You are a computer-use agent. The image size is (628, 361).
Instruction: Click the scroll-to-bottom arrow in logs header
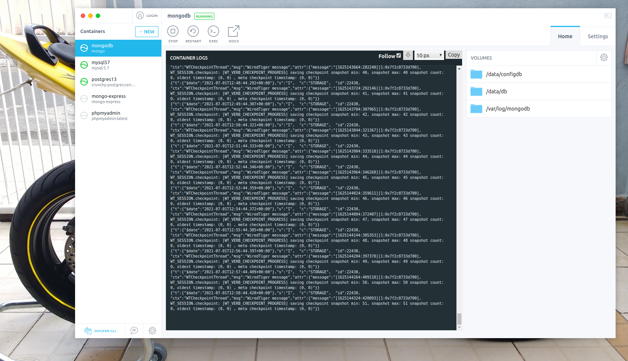[x=408, y=55]
